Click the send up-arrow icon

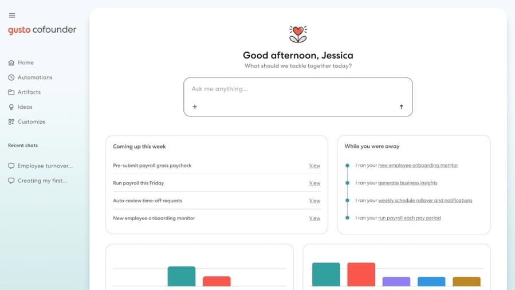point(402,107)
